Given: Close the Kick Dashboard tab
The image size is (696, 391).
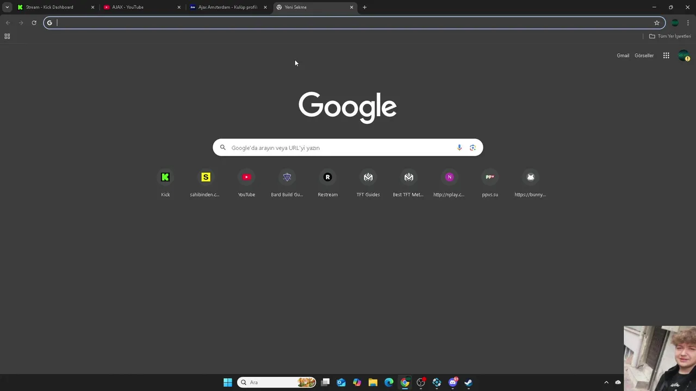Looking at the screenshot, I should click(92, 7).
